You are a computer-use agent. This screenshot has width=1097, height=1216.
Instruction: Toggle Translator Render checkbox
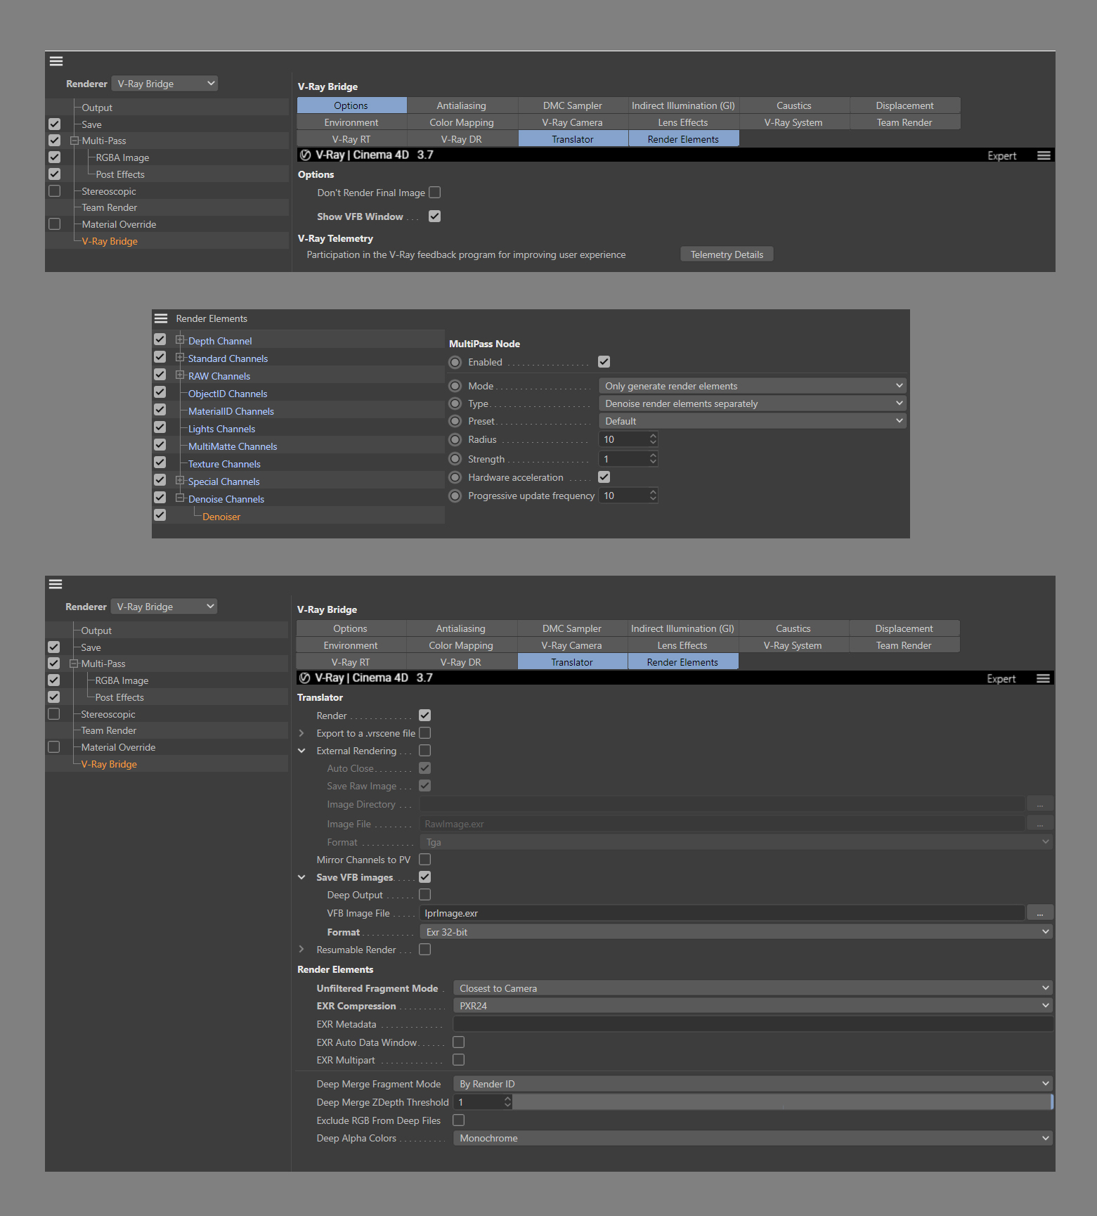click(425, 715)
